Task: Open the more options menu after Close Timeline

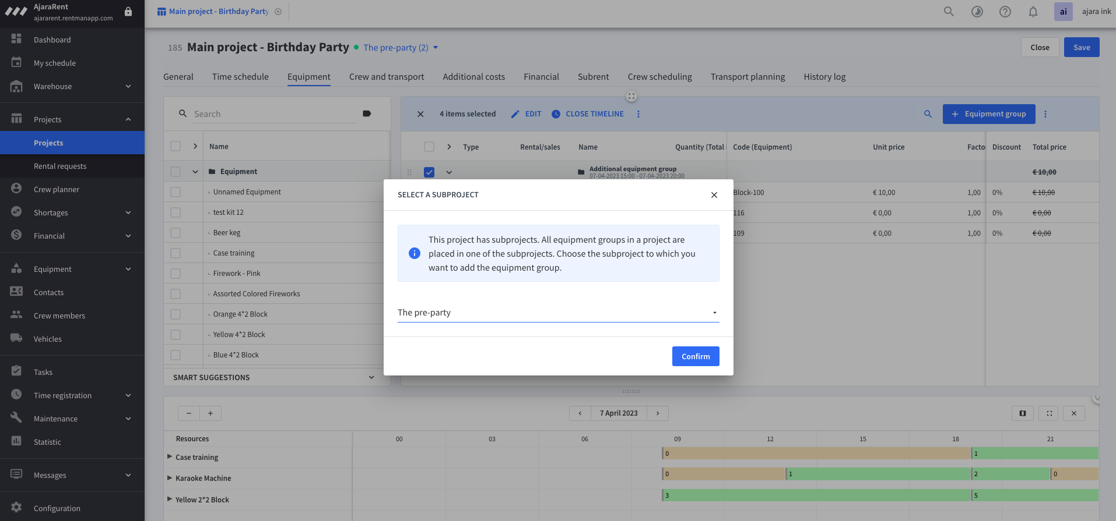Action: (x=638, y=114)
